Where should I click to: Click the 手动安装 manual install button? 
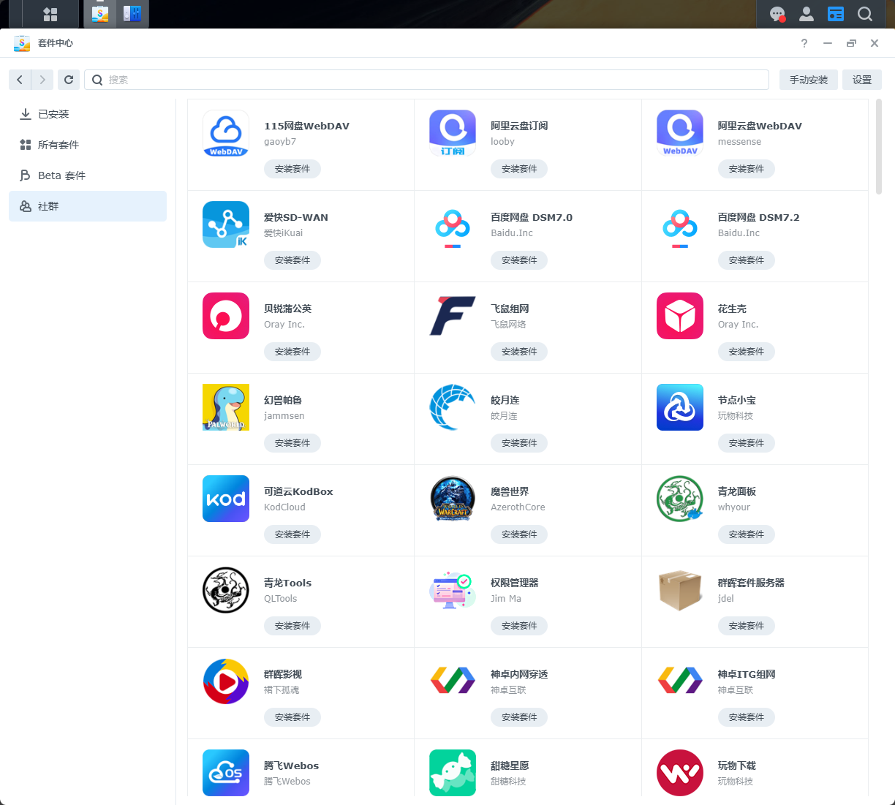[809, 80]
